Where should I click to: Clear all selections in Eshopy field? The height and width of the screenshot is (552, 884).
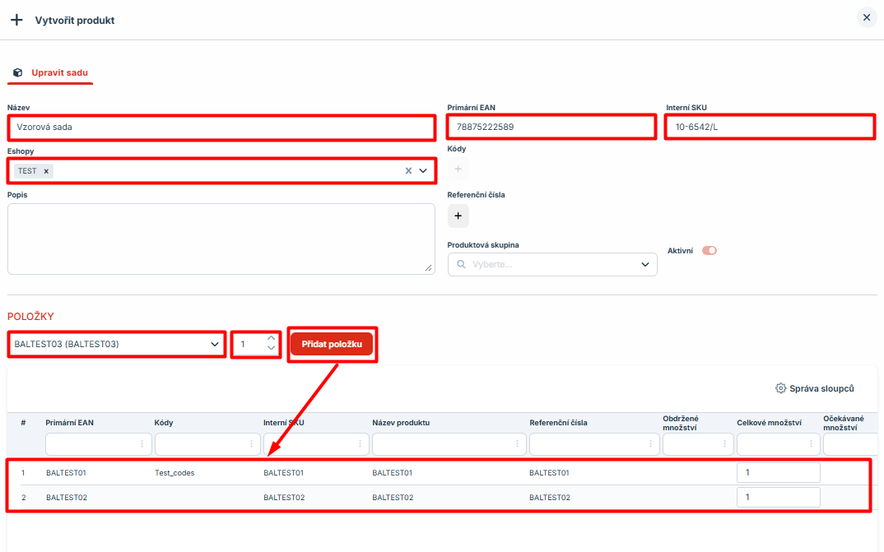pyautogui.click(x=408, y=171)
